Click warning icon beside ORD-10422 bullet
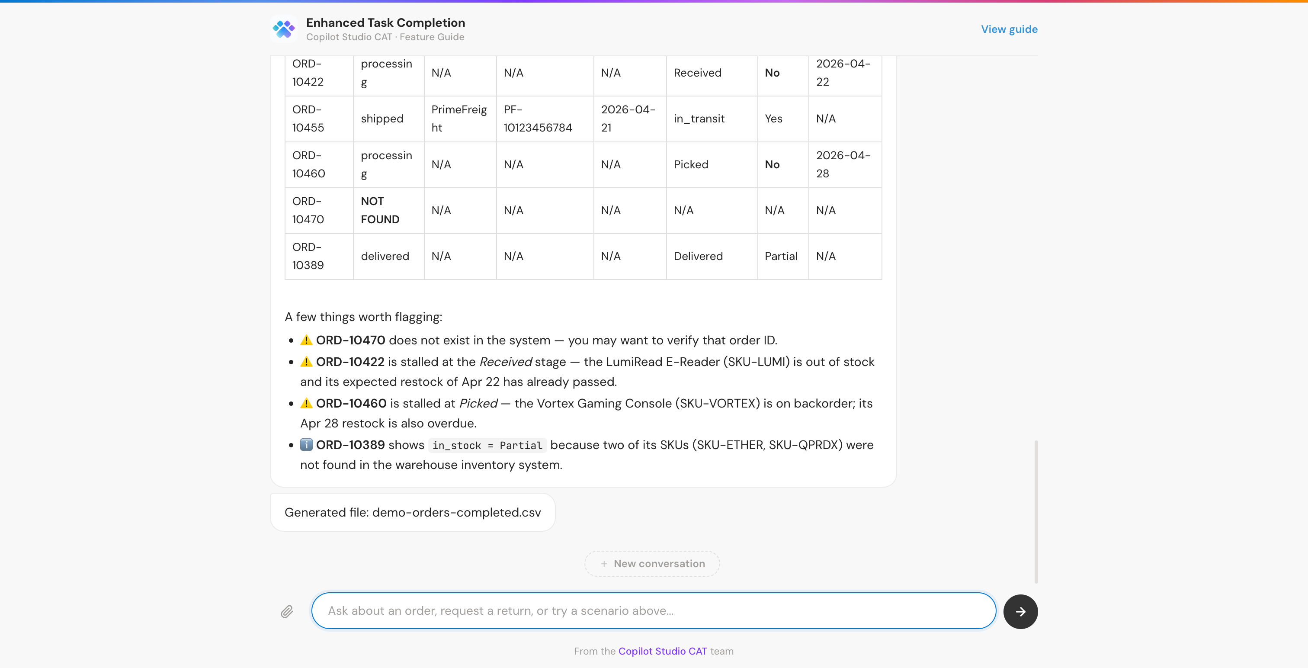Viewport: 1308px width, 668px height. tap(306, 362)
